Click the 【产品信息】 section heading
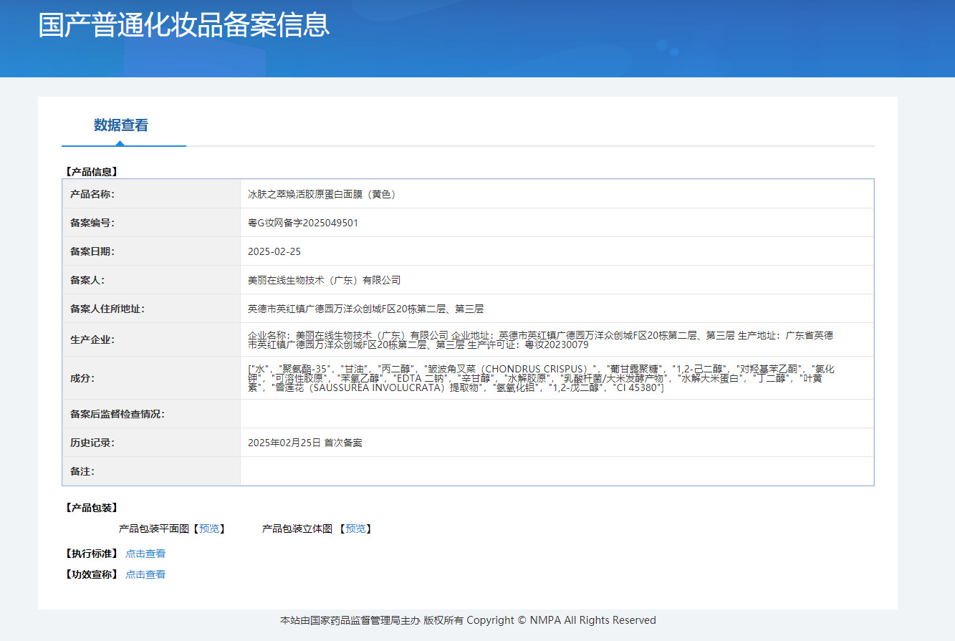 point(90,172)
